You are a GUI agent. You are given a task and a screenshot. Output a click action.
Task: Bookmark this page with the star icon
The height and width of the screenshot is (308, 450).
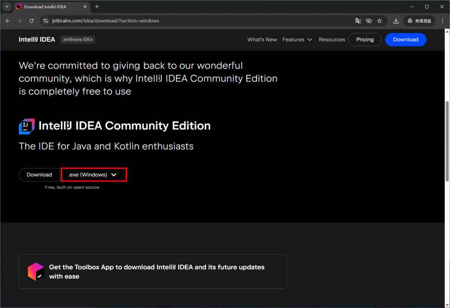point(379,21)
